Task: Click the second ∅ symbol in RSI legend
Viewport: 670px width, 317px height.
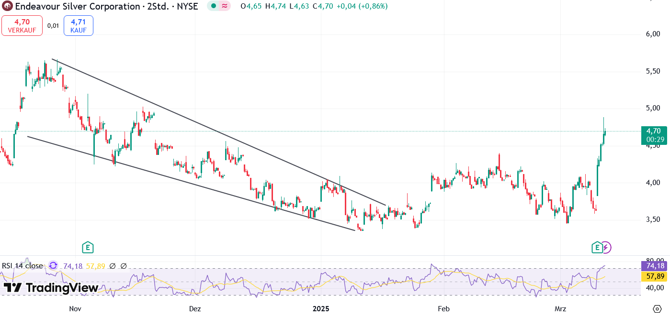Action: [124, 265]
